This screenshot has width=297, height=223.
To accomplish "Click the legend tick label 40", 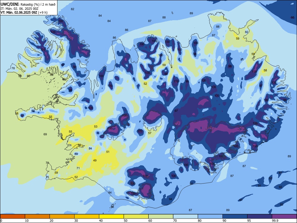I will (101, 221).
